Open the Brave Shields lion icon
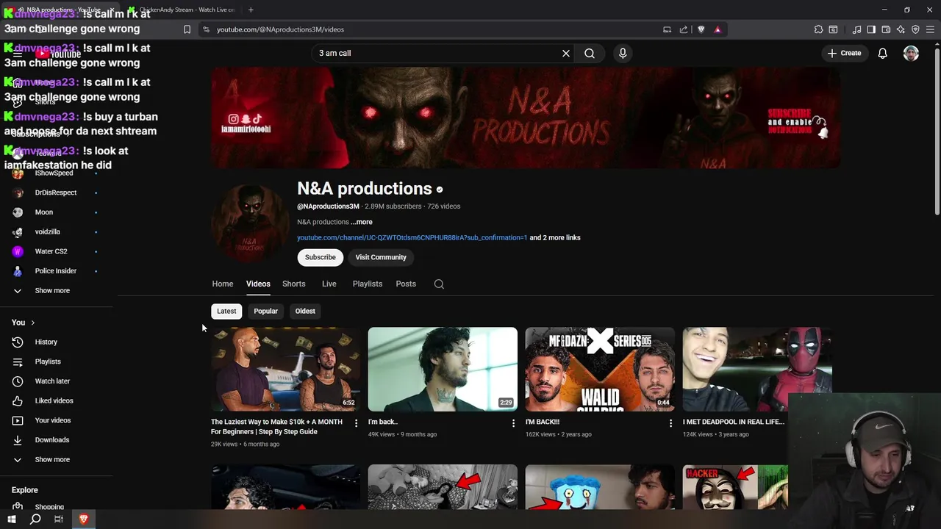 [x=701, y=29]
